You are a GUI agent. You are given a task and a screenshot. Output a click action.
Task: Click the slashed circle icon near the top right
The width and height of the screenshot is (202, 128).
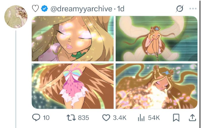(x=179, y=9)
